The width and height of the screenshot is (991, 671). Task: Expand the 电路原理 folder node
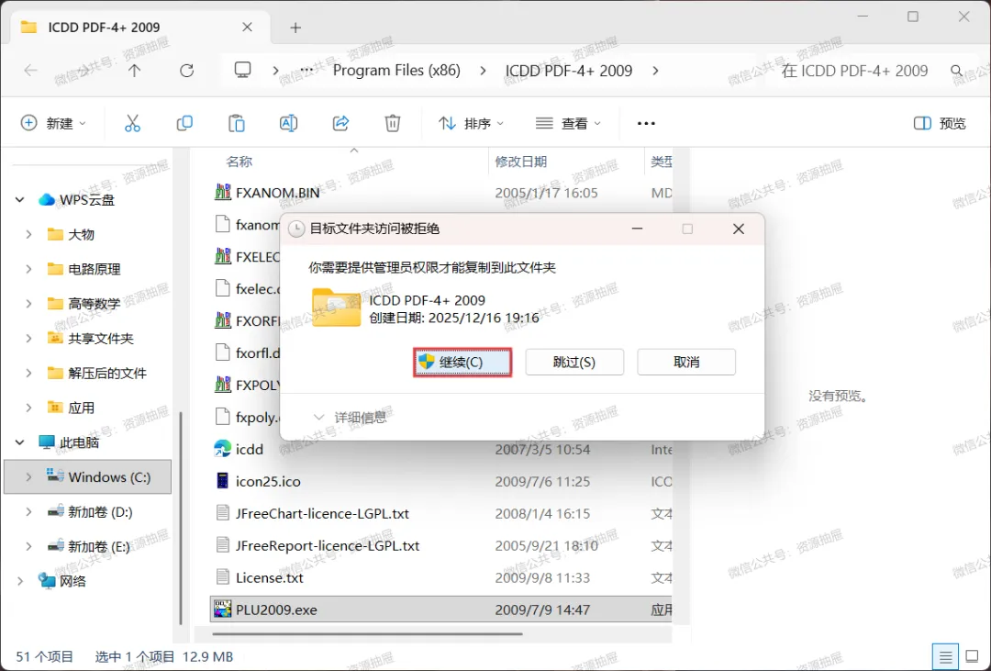[x=29, y=270]
